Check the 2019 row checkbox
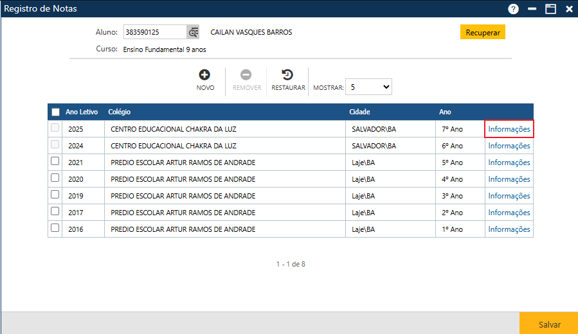The image size is (578, 334). coord(55,194)
